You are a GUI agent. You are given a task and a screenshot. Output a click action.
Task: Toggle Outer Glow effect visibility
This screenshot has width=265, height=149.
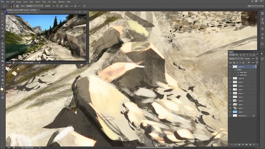pyautogui.click(x=238, y=75)
